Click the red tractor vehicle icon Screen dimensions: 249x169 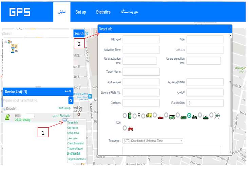point(131,129)
